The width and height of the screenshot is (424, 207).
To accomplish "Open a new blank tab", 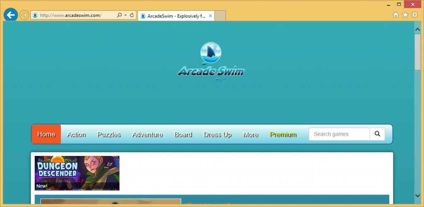I will [220, 16].
